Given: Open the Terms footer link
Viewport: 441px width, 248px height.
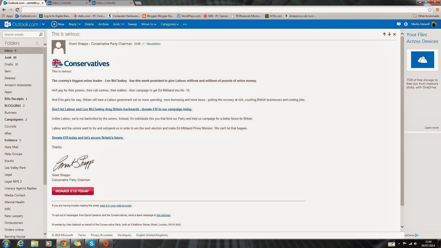Looking at the screenshot, I should tap(82, 235).
